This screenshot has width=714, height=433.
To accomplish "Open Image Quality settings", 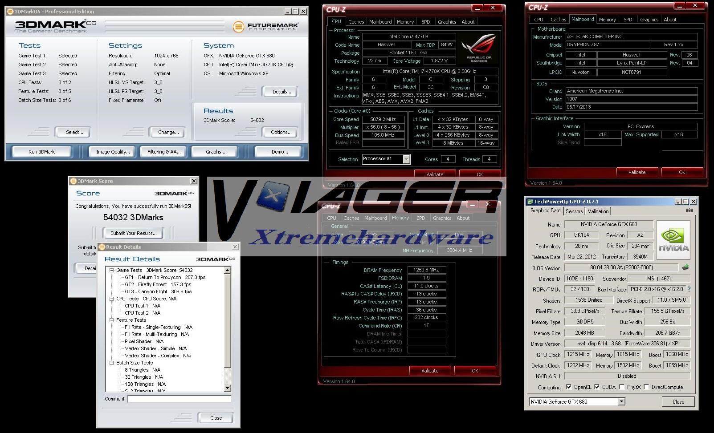I will pos(113,152).
